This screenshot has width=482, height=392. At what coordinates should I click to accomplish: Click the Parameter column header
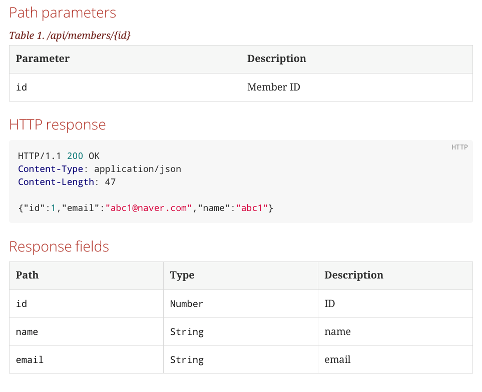pos(125,59)
